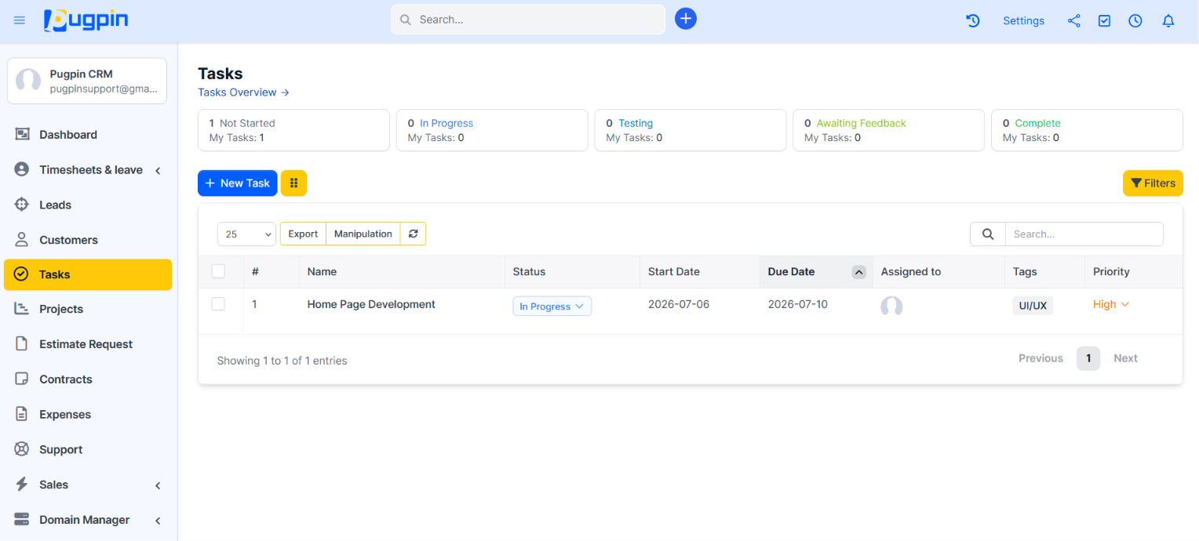Viewport: 1199px width, 541px height.
Task: Click the Customers person icon
Action: [x=22, y=240]
